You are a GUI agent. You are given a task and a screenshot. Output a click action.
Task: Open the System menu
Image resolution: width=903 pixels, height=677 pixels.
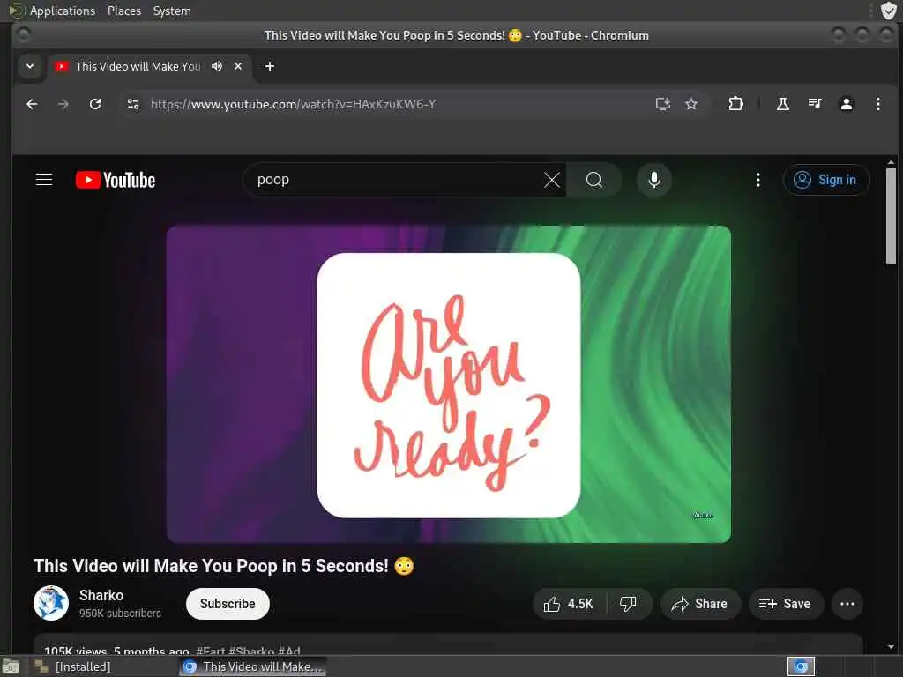coord(172,11)
